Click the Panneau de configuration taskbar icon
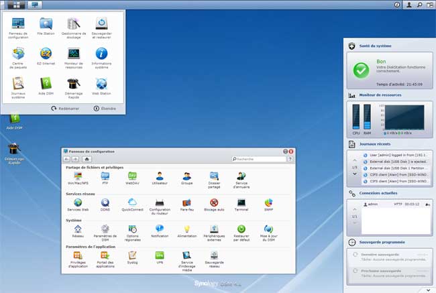436x293 pixels. tap(35, 5)
